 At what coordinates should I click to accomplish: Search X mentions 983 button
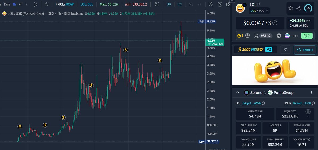(266, 35)
